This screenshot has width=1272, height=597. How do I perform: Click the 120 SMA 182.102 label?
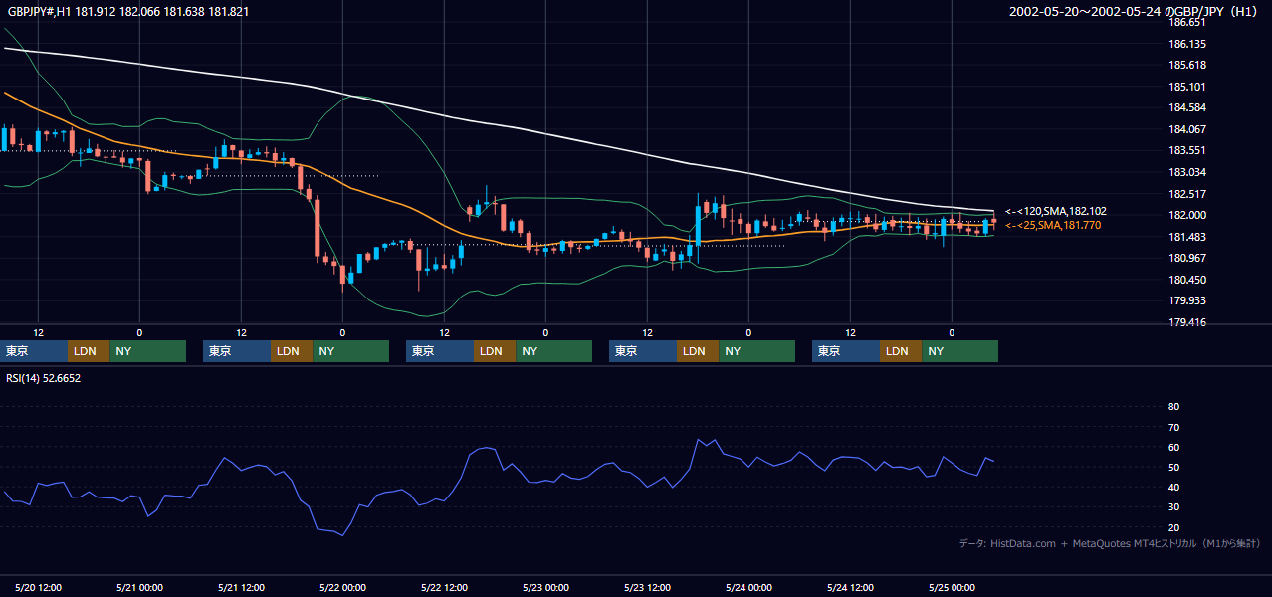click(1055, 211)
